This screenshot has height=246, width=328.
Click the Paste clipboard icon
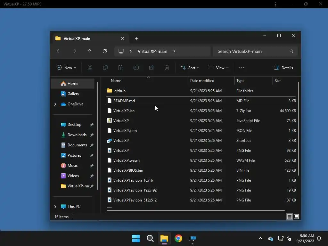tap(121, 68)
